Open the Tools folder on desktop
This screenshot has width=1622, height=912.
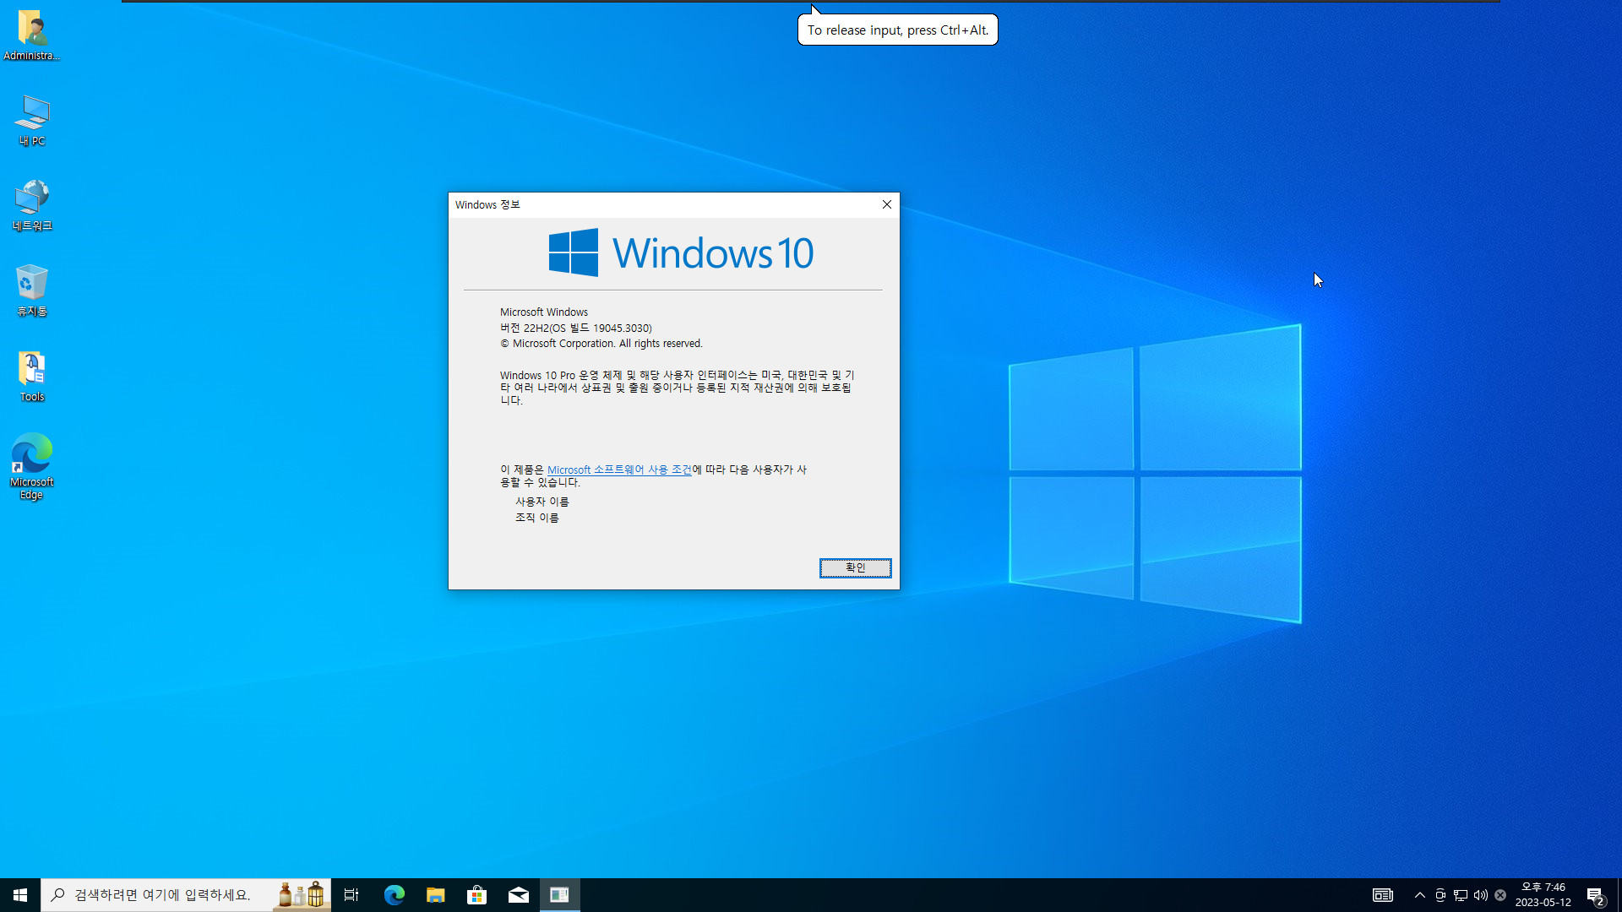(32, 377)
